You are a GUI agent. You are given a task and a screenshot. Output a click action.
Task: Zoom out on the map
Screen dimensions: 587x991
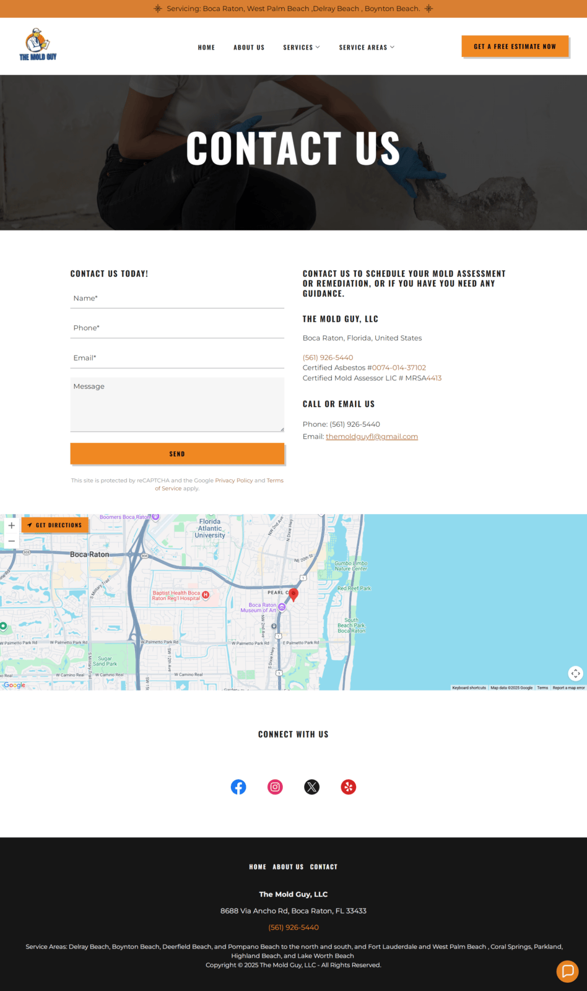tap(11, 541)
